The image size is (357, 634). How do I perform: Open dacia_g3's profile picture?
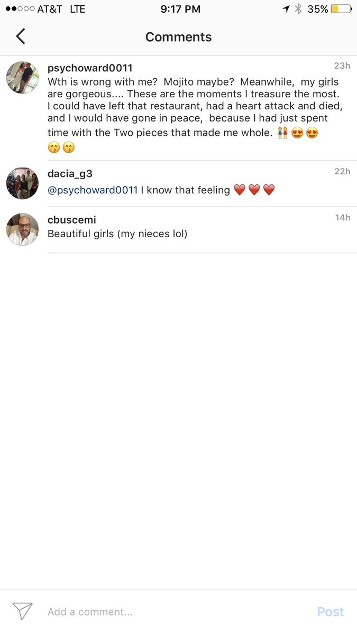[x=22, y=183]
